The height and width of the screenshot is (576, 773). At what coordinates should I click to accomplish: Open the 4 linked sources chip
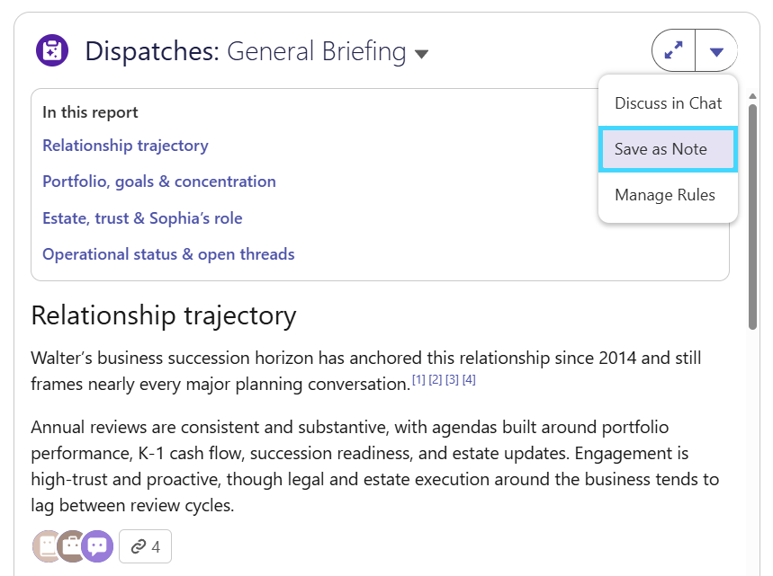pyautogui.click(x=145, y=546)
